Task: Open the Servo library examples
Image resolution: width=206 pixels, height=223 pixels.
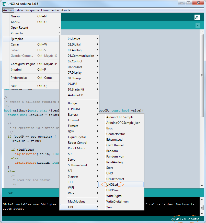Action: 79,160
